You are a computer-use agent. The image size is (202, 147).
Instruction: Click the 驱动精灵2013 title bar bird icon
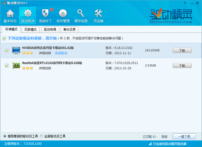coord(4,3)
